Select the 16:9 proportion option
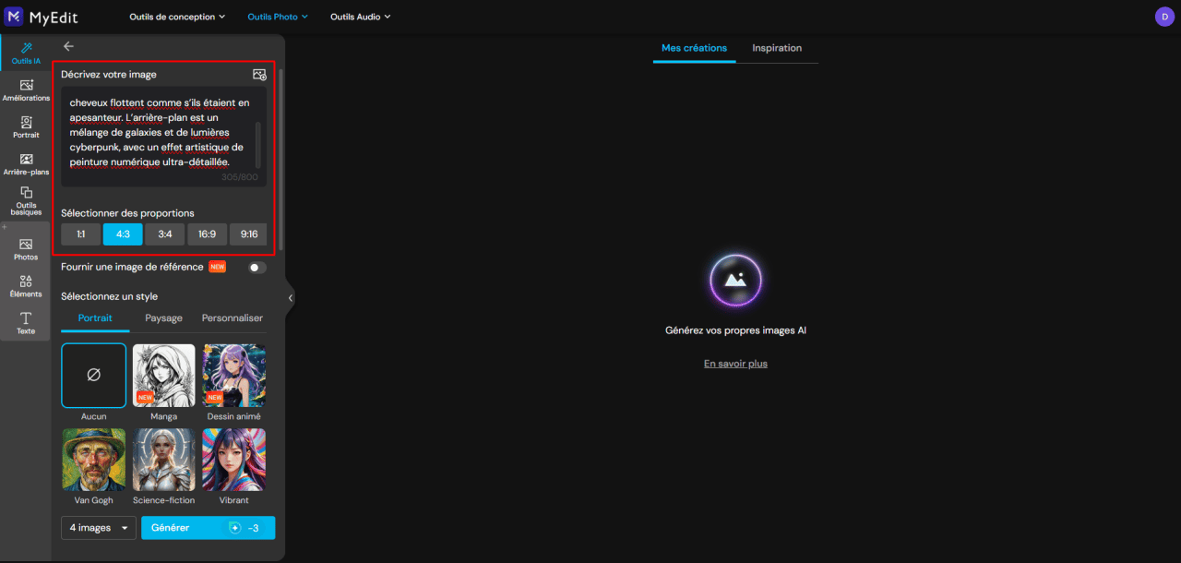 pyautogui.click(x=207, y=234)
